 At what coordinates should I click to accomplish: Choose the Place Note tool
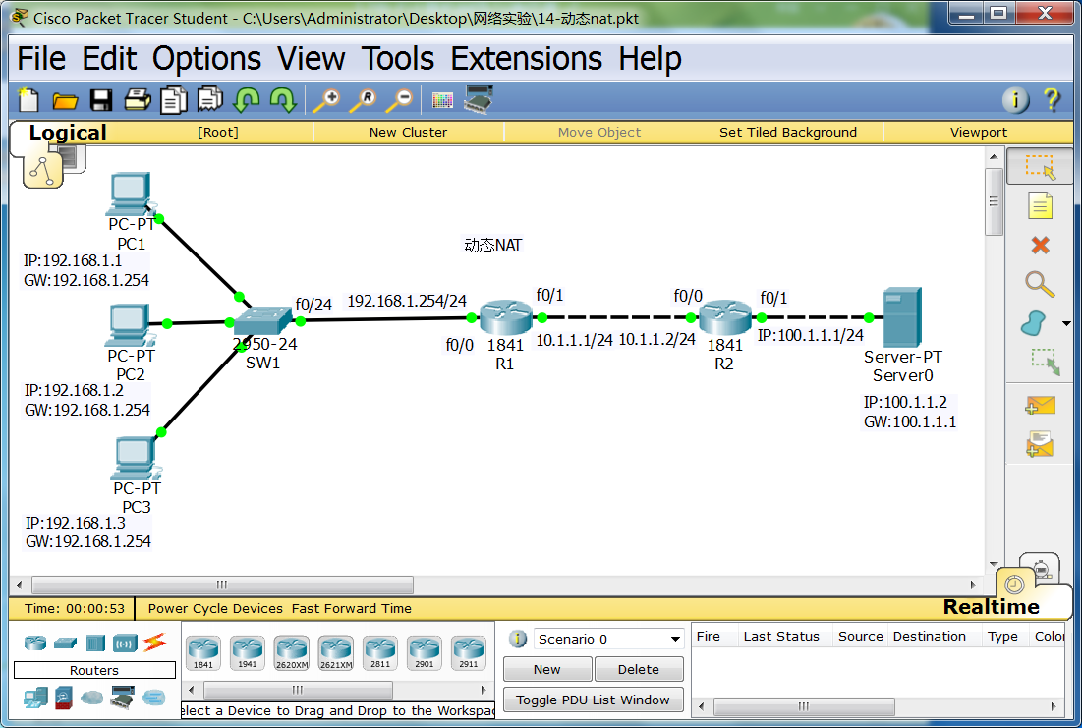1040,205
